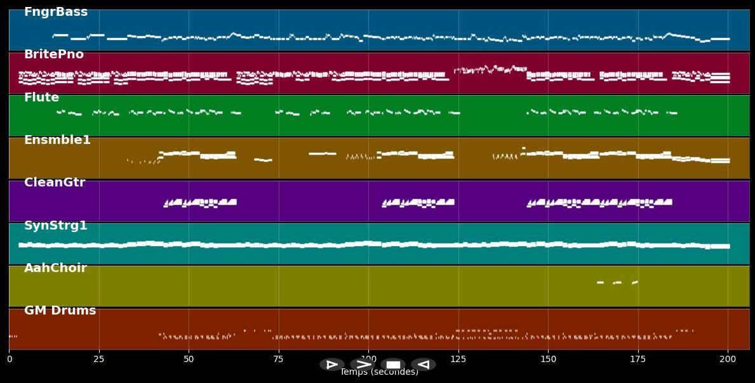Screen dimensions: 755x383
Task: Click the raised BritePno melodic passage notes
Action: click(x=490, y=69)
